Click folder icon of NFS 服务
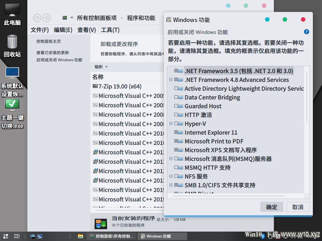The height and width of the screenshot is (241, 322). [x=180, y=176]
